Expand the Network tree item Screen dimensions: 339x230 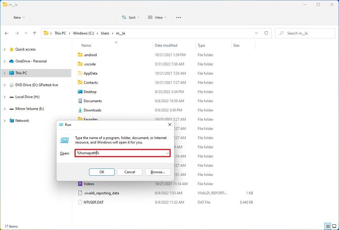click(4, 120)
